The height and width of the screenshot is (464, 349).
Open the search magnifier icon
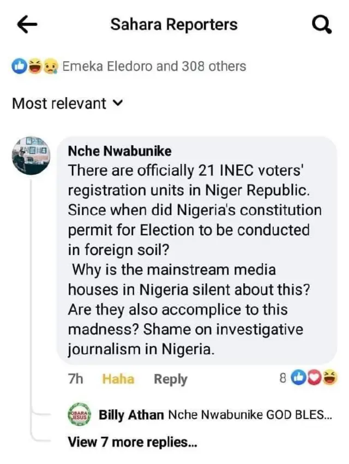[x=322, y=24]
